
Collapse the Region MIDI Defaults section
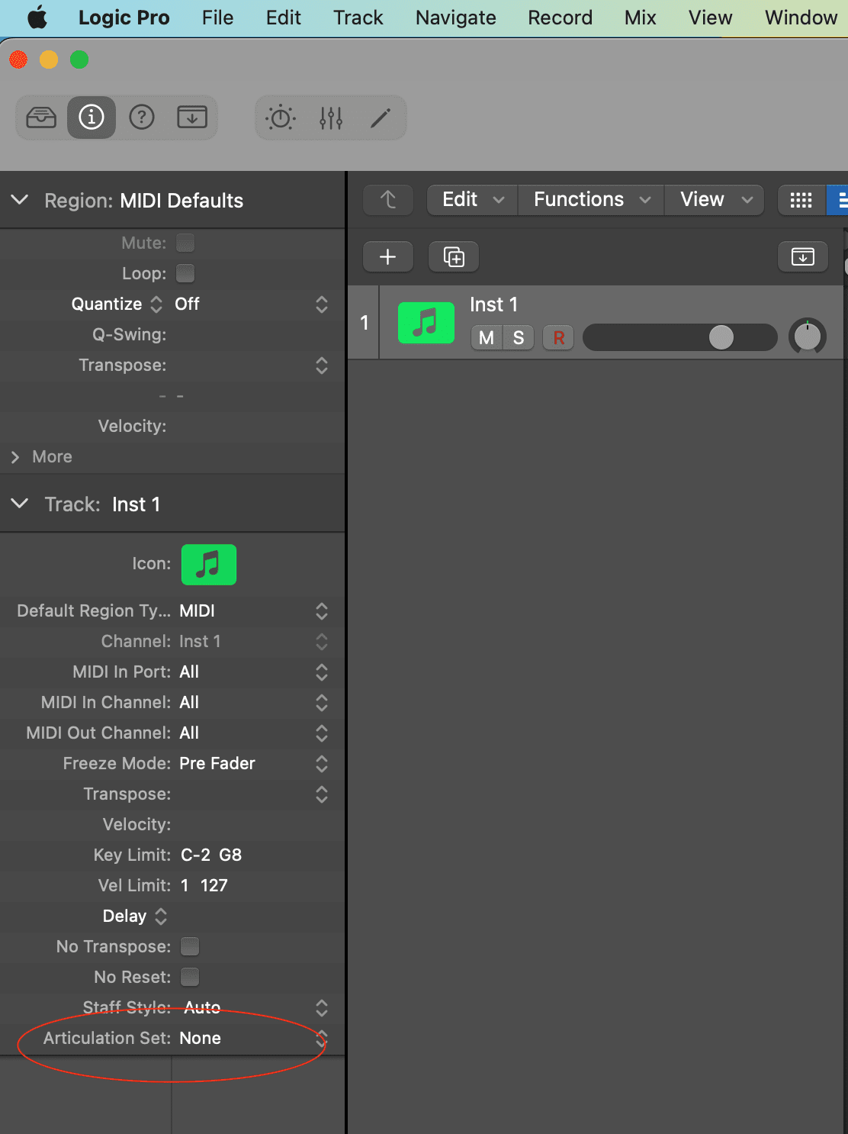[20, 200]
